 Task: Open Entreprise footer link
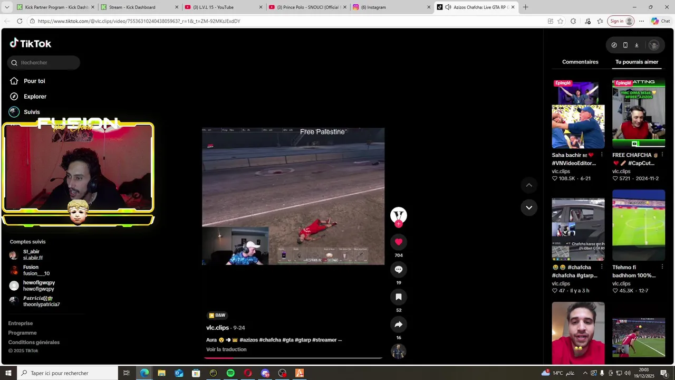(21, 323)
